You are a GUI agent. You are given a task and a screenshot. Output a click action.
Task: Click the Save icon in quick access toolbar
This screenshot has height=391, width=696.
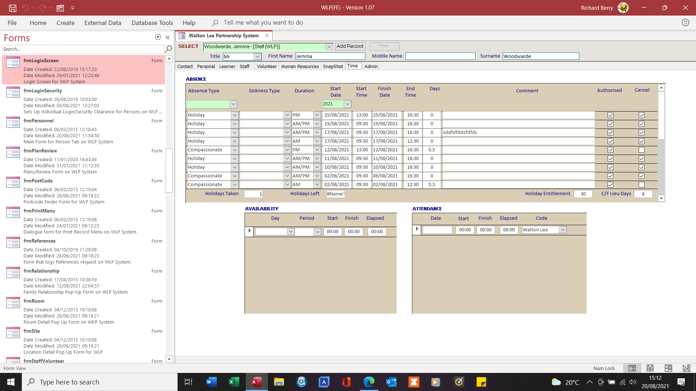[13, 8]
